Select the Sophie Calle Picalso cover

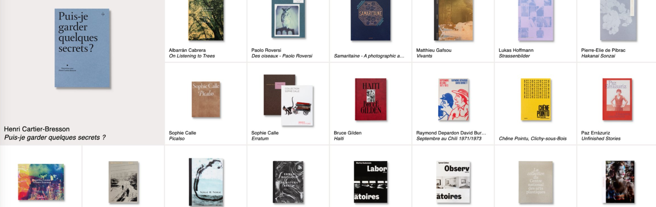[x=206, y=99]
